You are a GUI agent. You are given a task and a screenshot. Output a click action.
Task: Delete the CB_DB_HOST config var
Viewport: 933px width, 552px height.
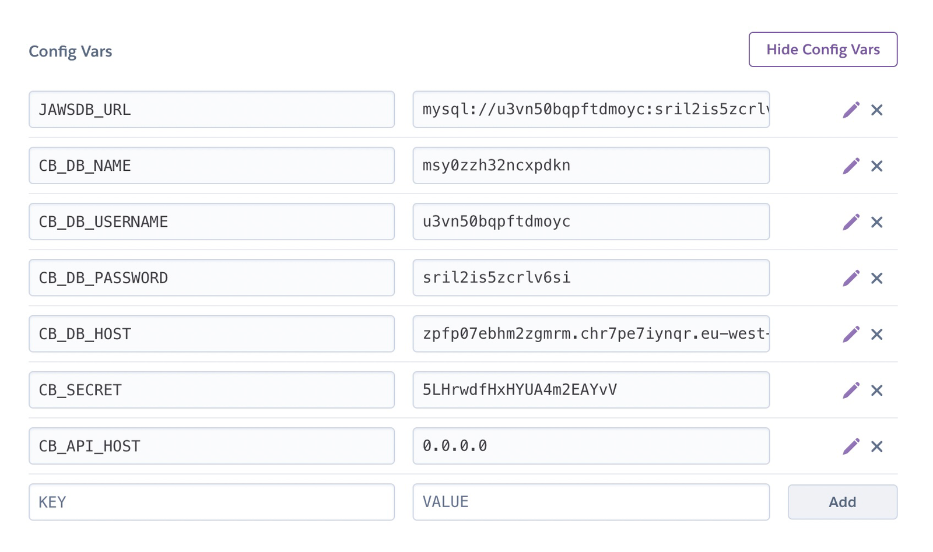pyautogui.click(x=878, y=333)
